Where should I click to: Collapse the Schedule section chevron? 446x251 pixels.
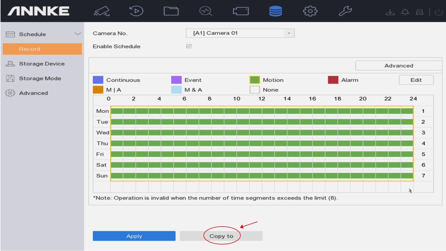78,34
